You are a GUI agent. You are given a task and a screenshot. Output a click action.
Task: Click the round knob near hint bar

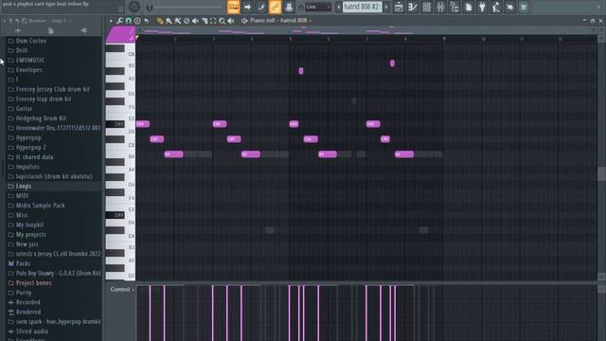[134, 7]
